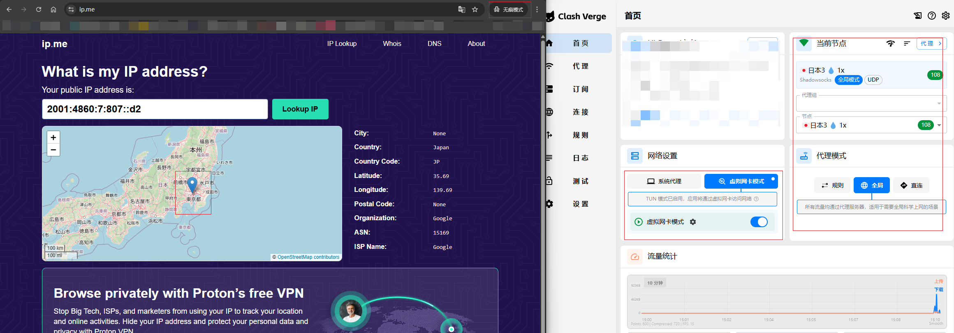The image size is (954, 333).
Task: Open 订阅 in Clash Verge sidebar
Action: coord(580,89)
